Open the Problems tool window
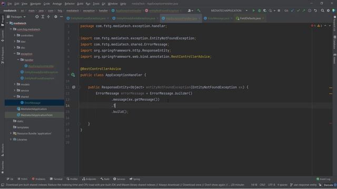Viewport: 337px width, 189px height. click(x=38, y=179)
